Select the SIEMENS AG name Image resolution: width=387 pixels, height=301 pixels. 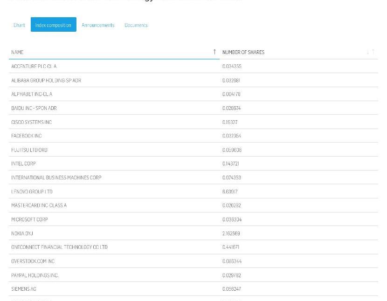[x=24, y=289]
